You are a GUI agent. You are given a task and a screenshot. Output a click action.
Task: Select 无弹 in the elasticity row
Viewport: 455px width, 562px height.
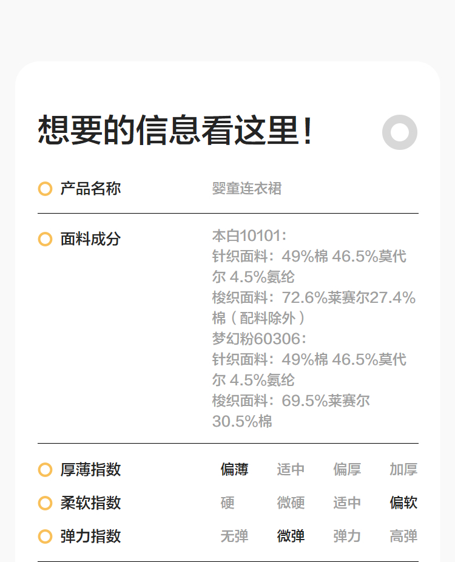(x=234, y=537)
